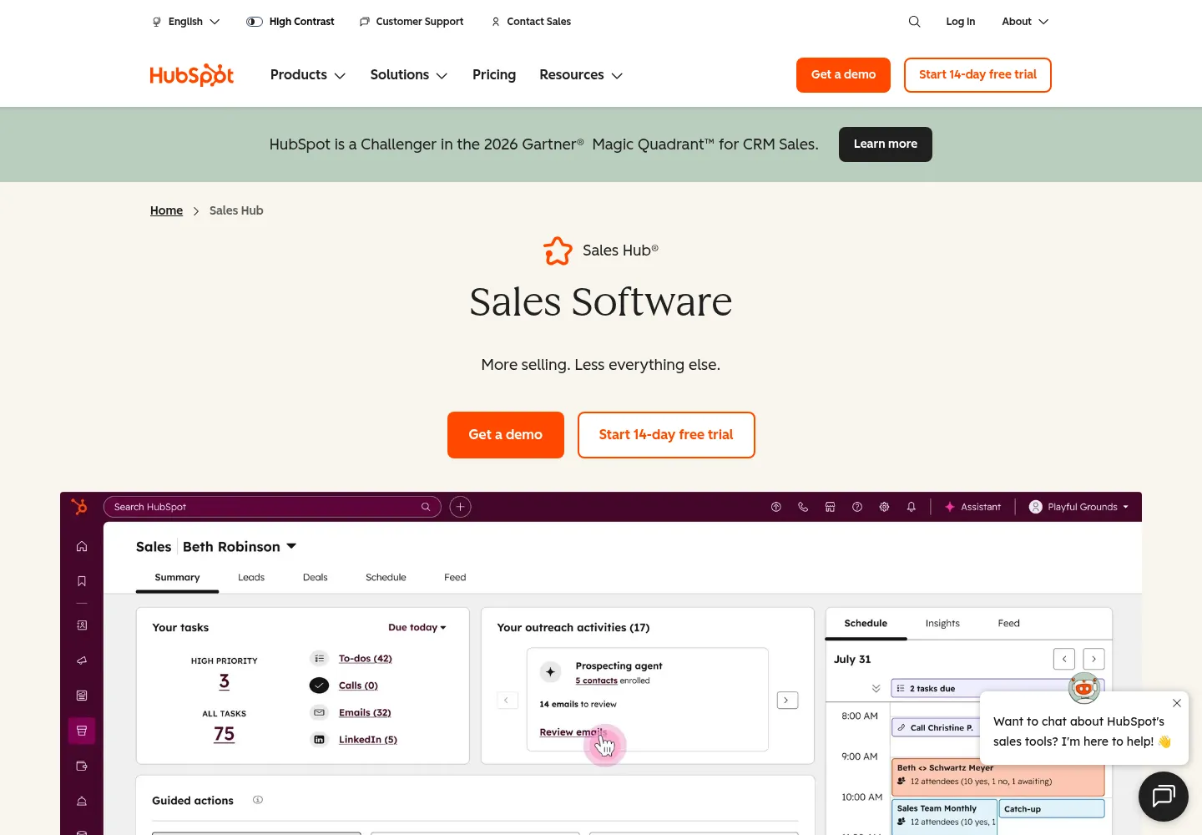Click the phone icon in the app top bar
Screen dimensions: 1202x835
click(x=803, y=507)
